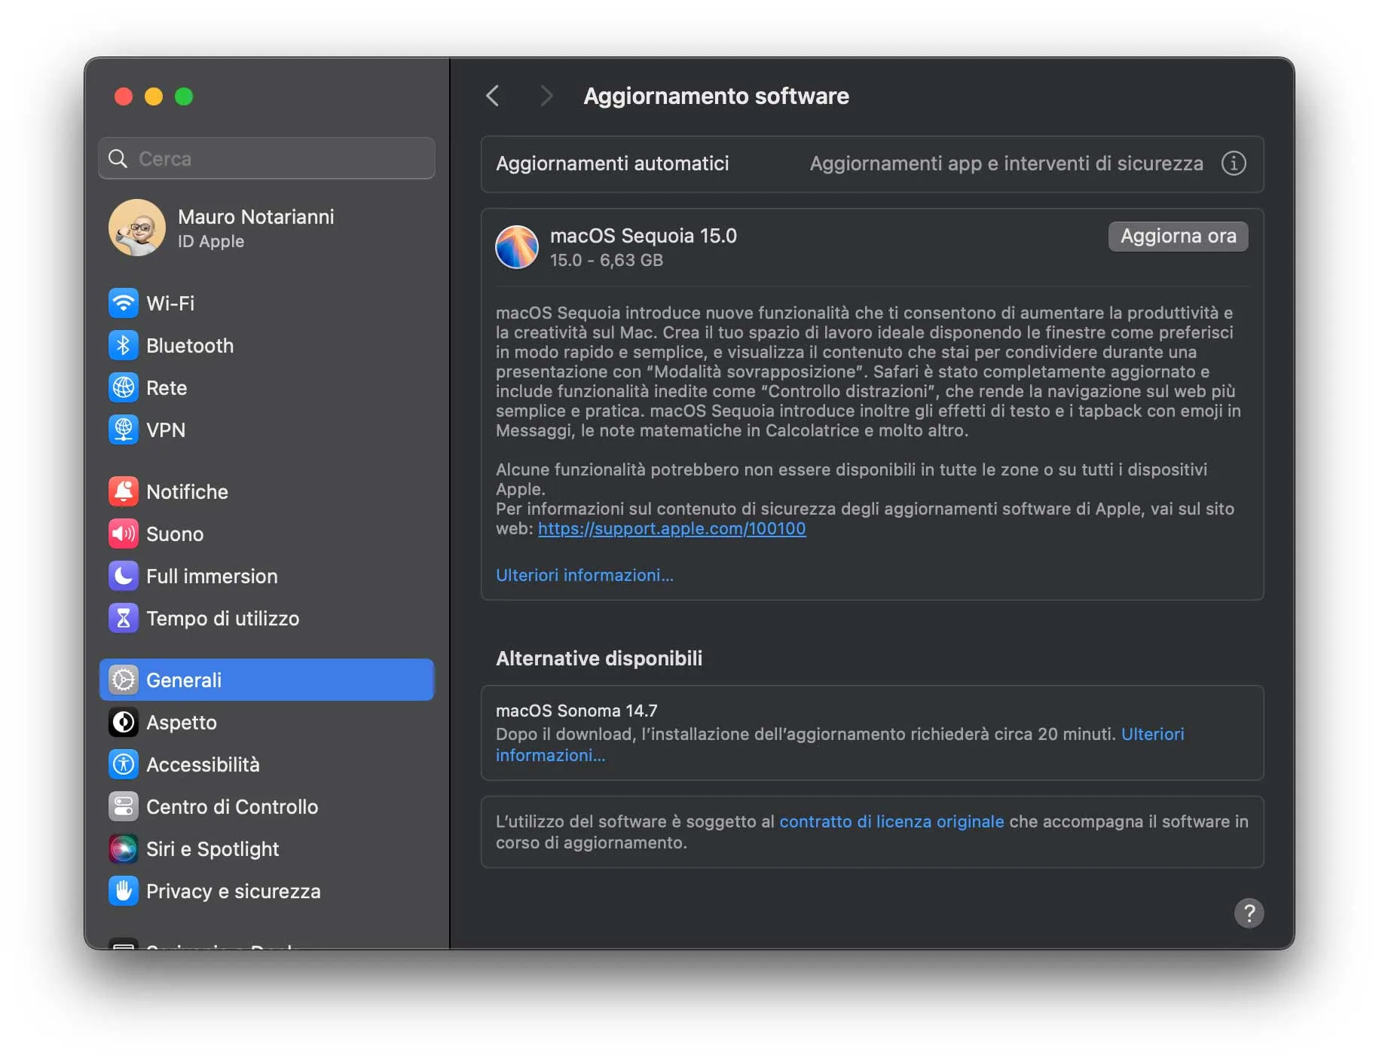Image resolution: width=1379 pixels, height=1061 pixels.
Task: Select Rete in the sidebar
Action: 267,387
